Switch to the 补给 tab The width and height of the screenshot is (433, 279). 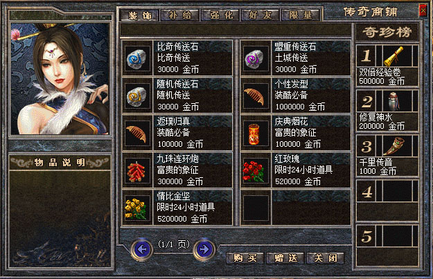(179, 15)
